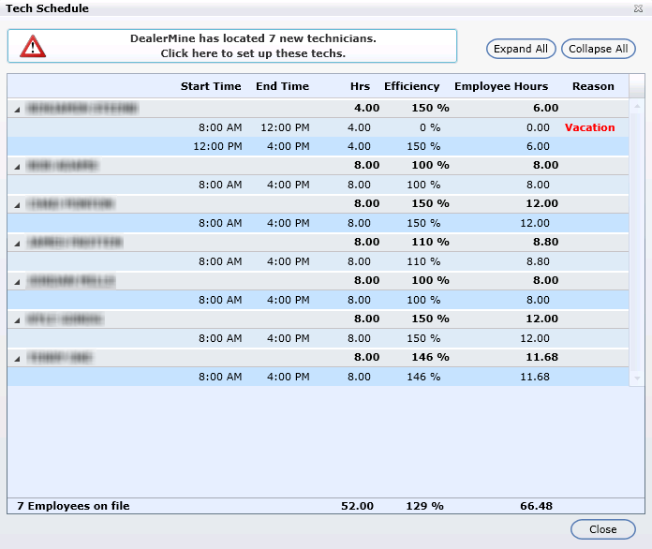This screenshot has height=549, width=652.
Task: Collapse the technician group showing 6.00 employee hours
Action: (x=16, y=109)
